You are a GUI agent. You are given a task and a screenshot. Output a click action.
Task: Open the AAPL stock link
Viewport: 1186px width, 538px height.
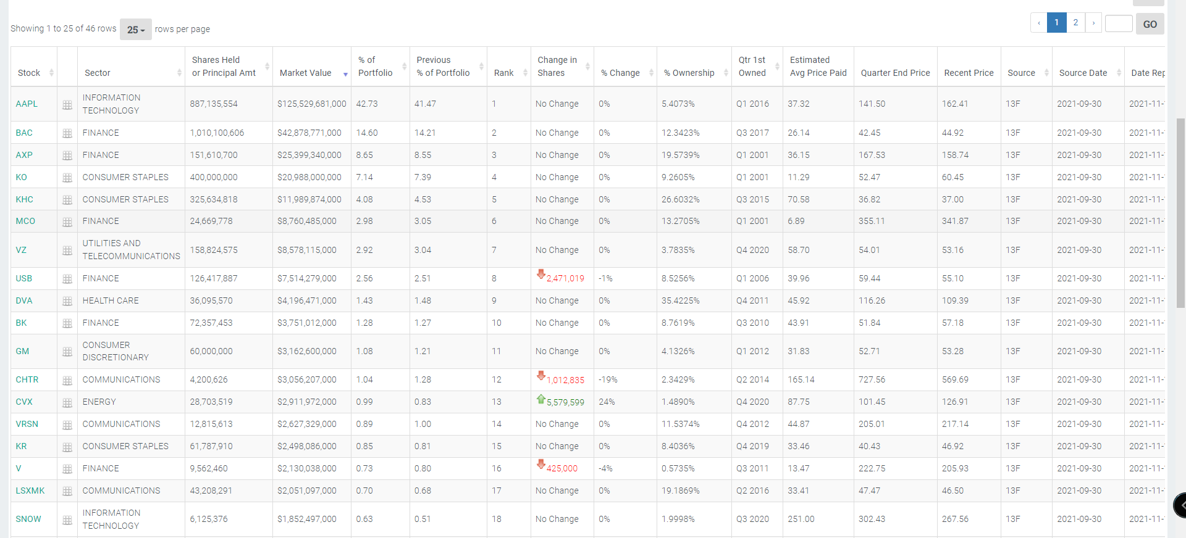tap(27, 104)
